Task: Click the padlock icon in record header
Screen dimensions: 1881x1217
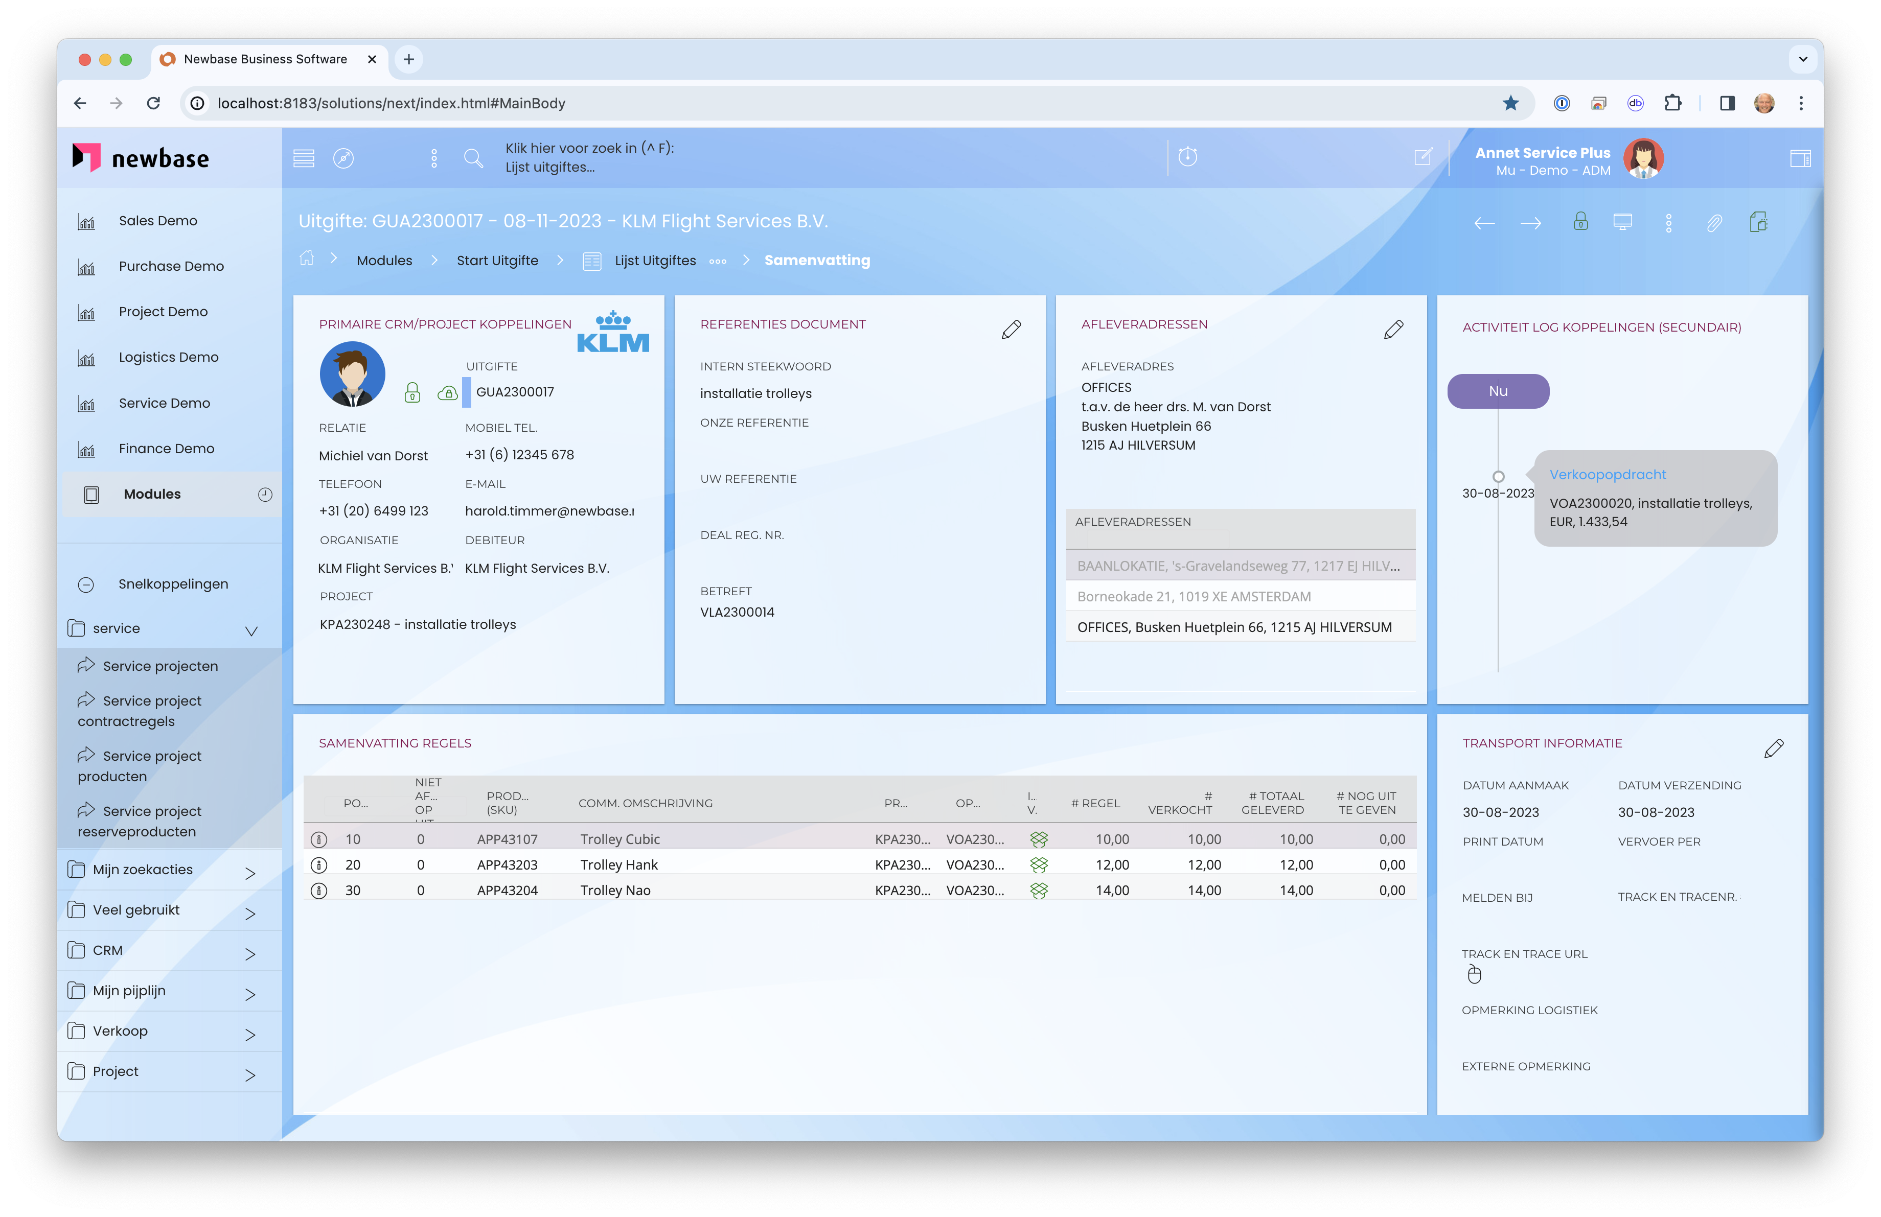Action: click(x=1580, y=222)
